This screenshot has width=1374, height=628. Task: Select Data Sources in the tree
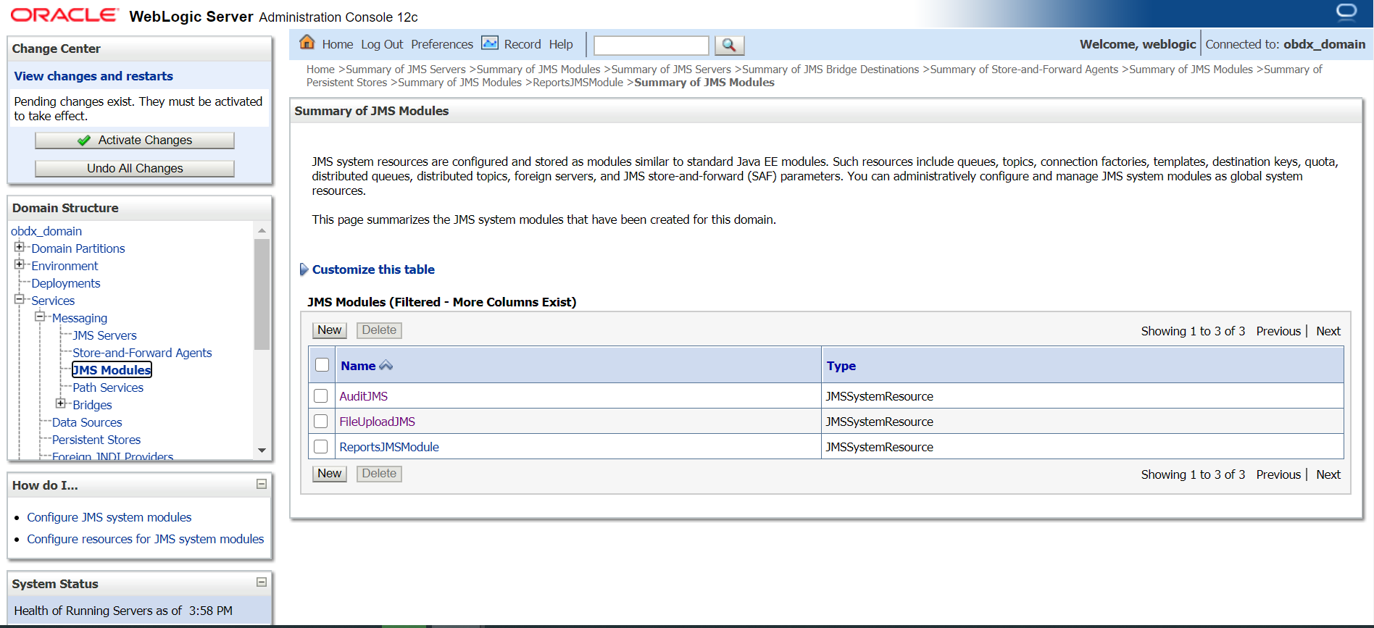87,422
